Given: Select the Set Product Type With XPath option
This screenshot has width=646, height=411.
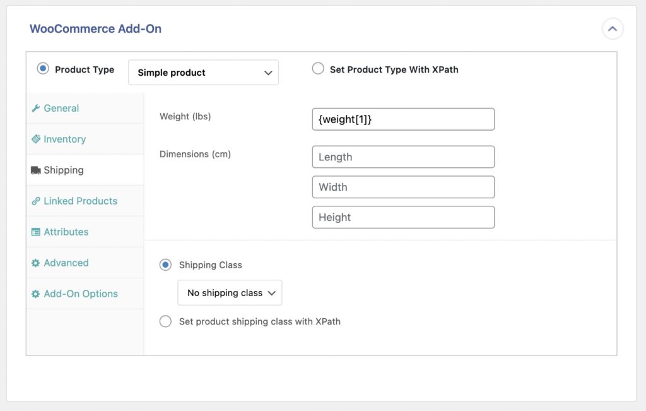Looking at the screenshot, I should pos(319,69).
